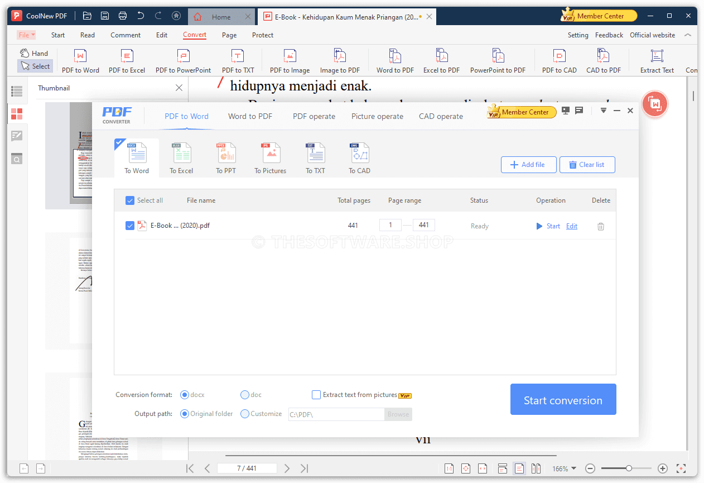Viewport: 704px width, 483px height.
Task: Open Excel to PDF converter
Action: [x=441, y=61]
